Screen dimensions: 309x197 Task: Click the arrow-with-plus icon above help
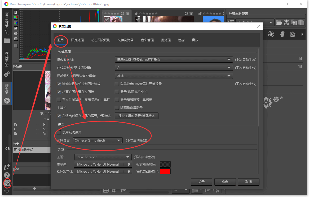(7, 167)
